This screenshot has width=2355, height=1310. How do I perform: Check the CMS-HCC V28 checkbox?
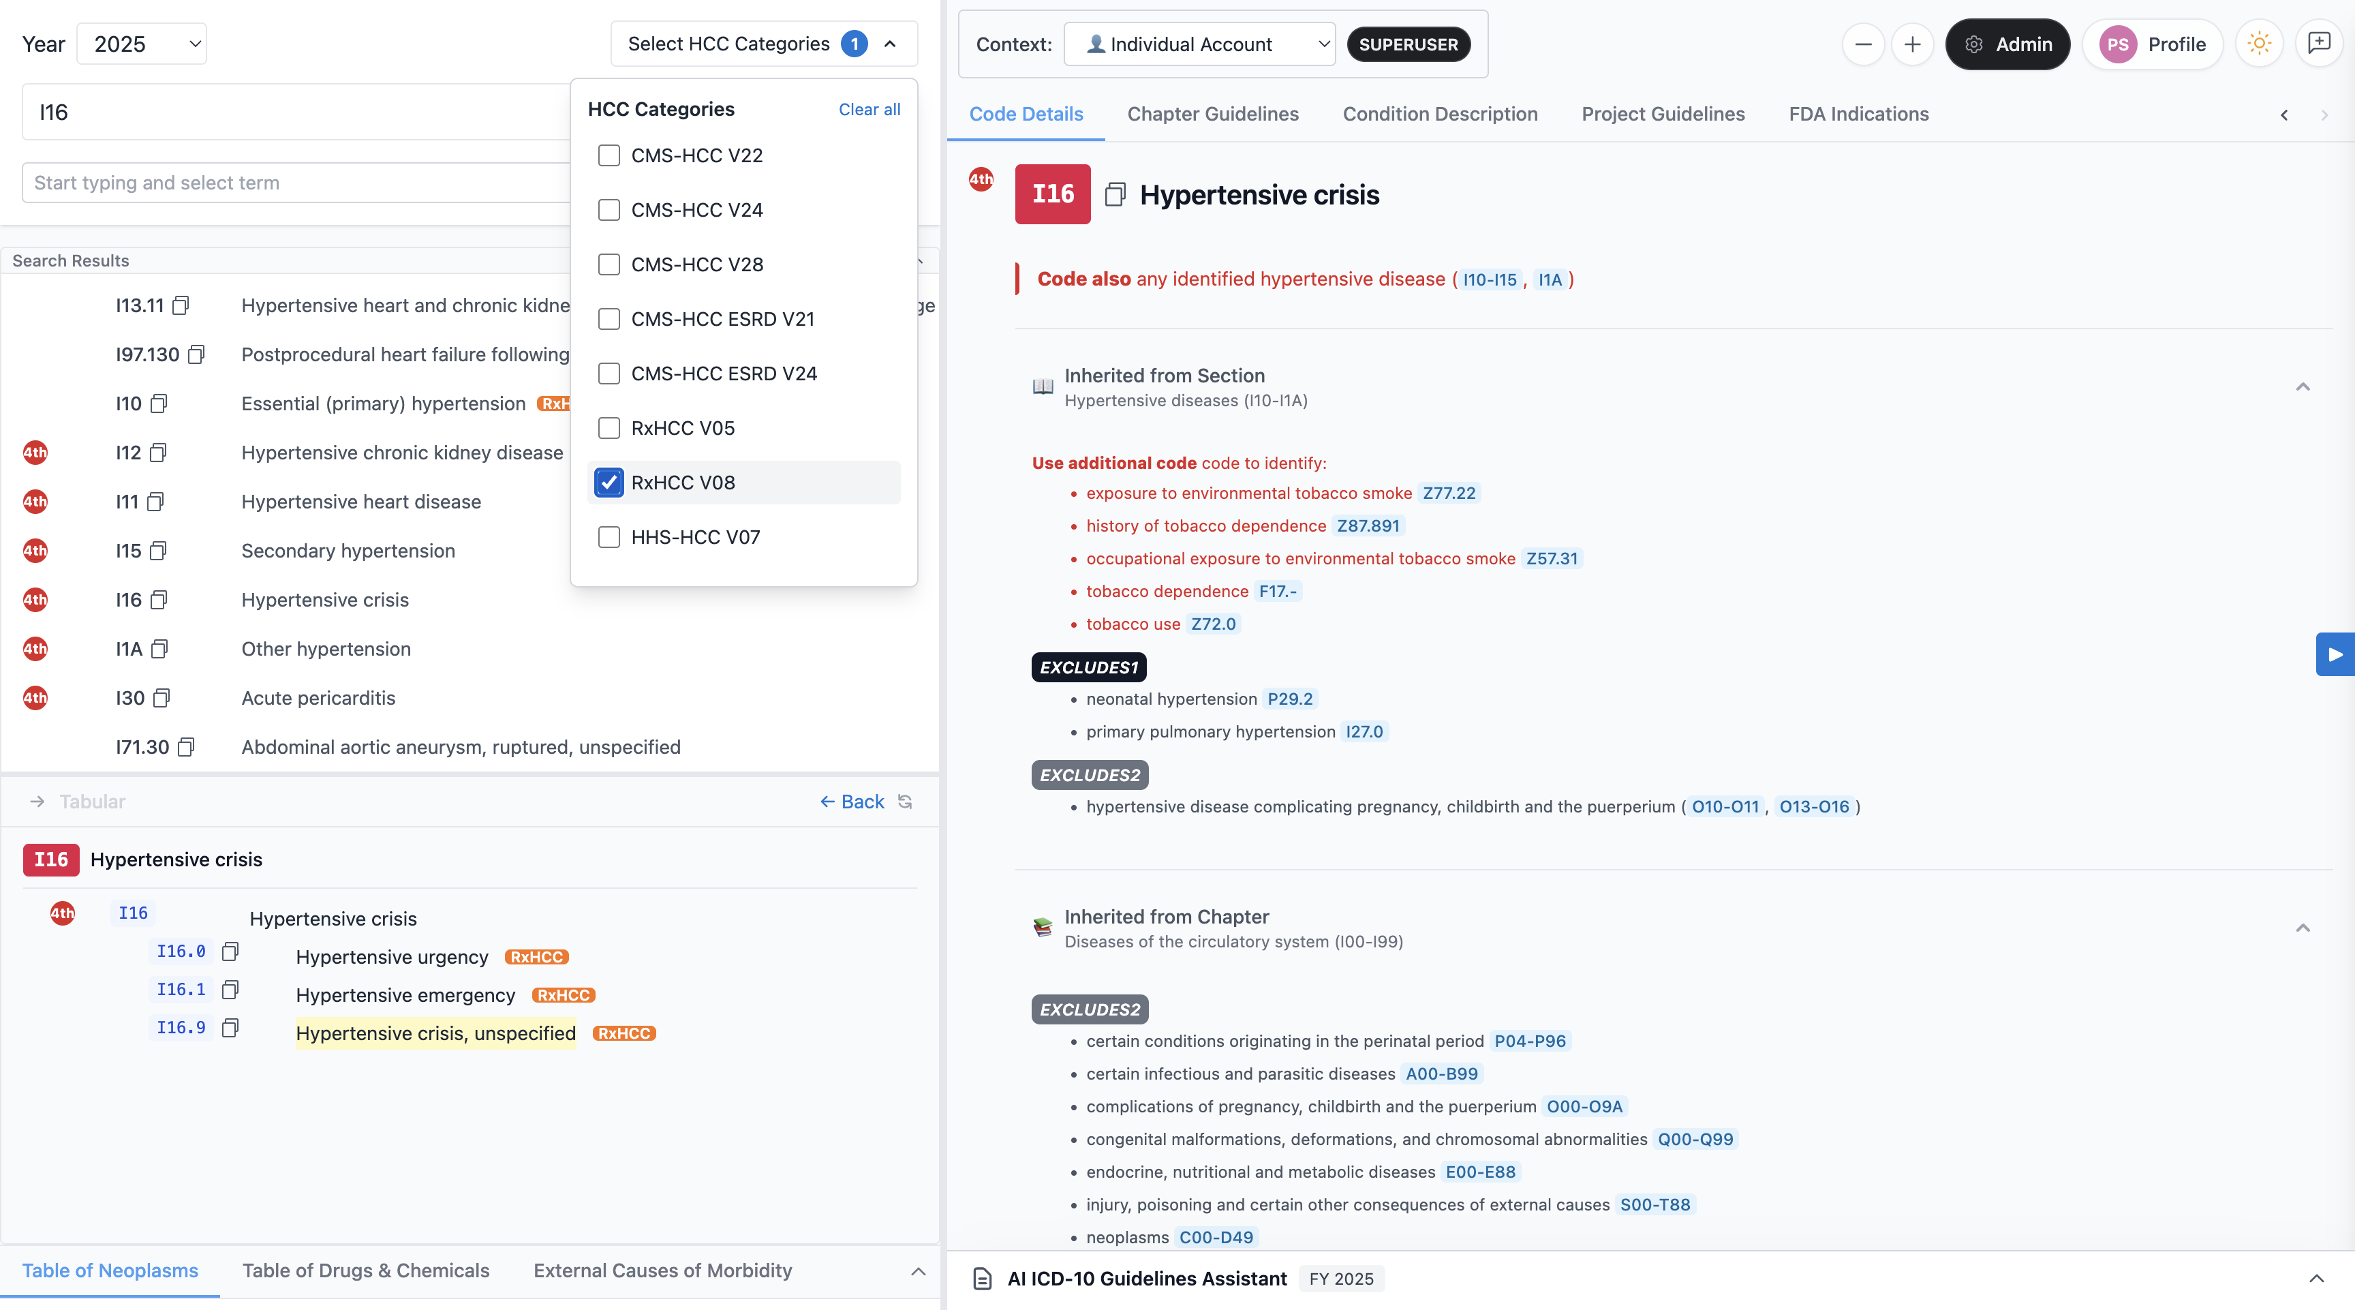point(609,264)
